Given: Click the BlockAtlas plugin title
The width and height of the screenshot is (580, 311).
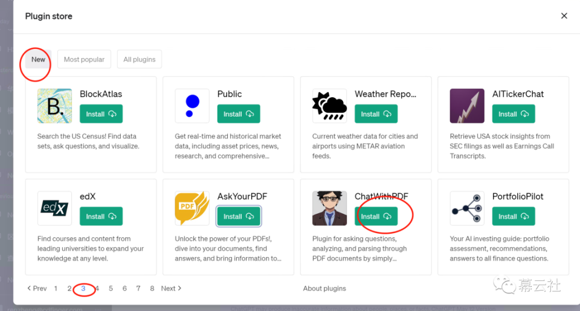Looking at the screenshot, I should coord(101,94).
